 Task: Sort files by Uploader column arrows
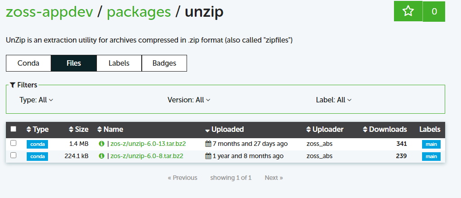pyautogui.click(x=308, y=130)
